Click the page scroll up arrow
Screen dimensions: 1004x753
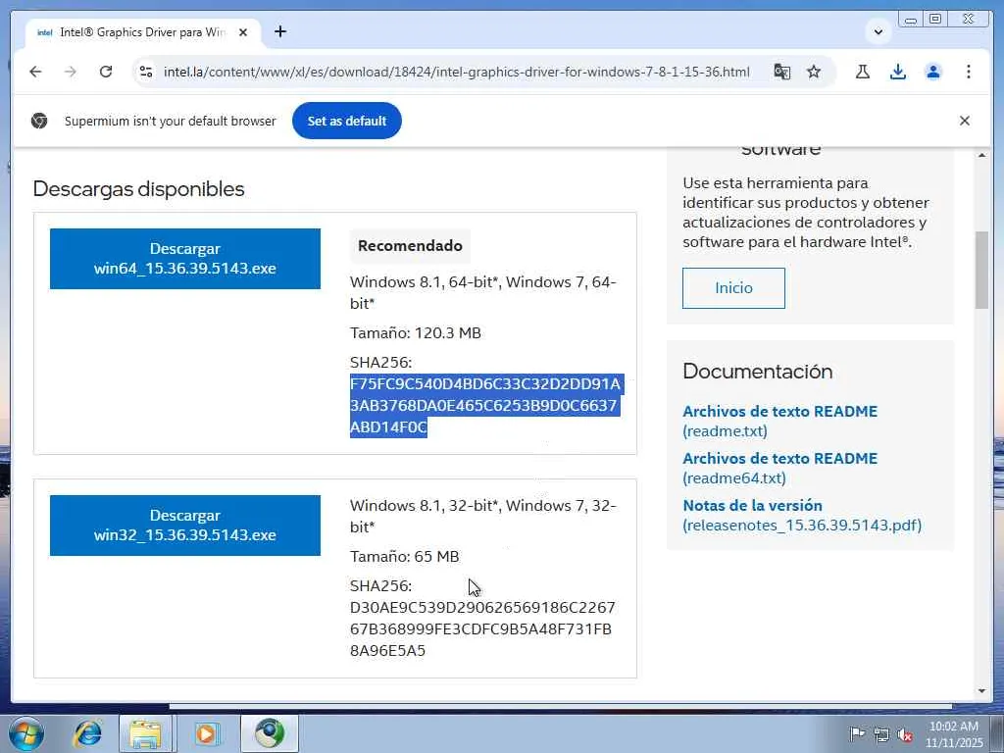(x=981, y=155)
